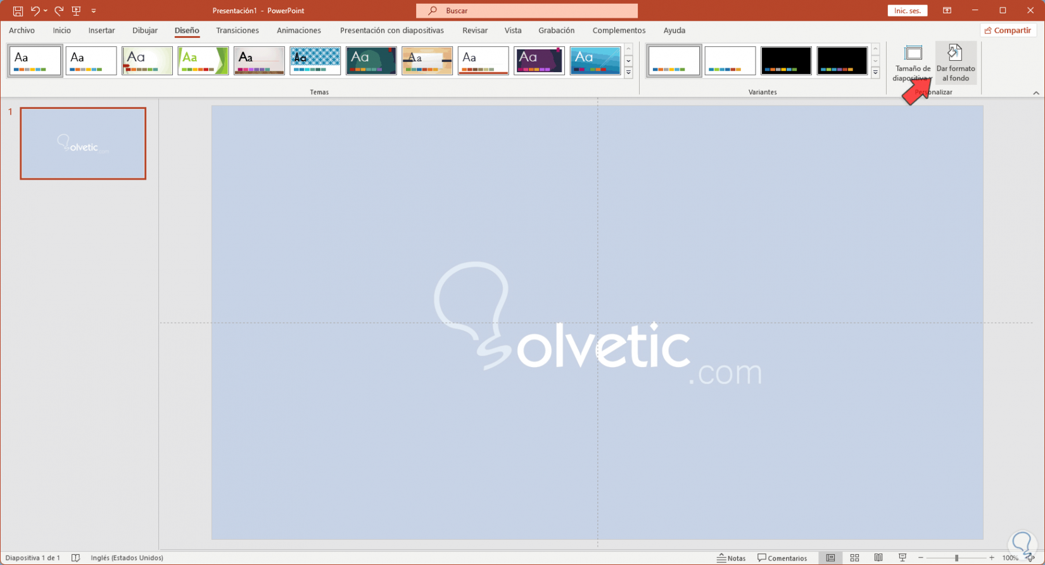Go to the Transiciones tab
The width and height of the screenshot is (1045, 565).
coord(237,30)
